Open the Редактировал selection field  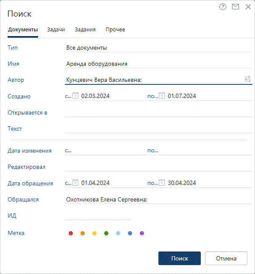158,167
